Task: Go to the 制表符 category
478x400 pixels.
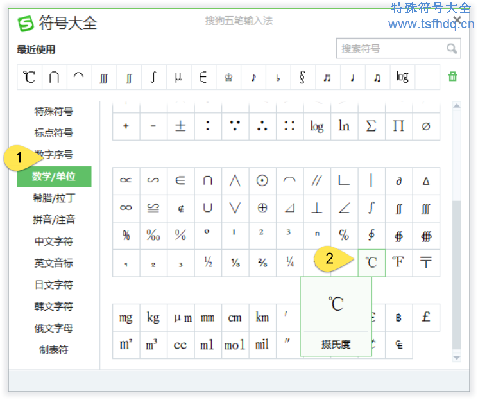Action: 54,350
